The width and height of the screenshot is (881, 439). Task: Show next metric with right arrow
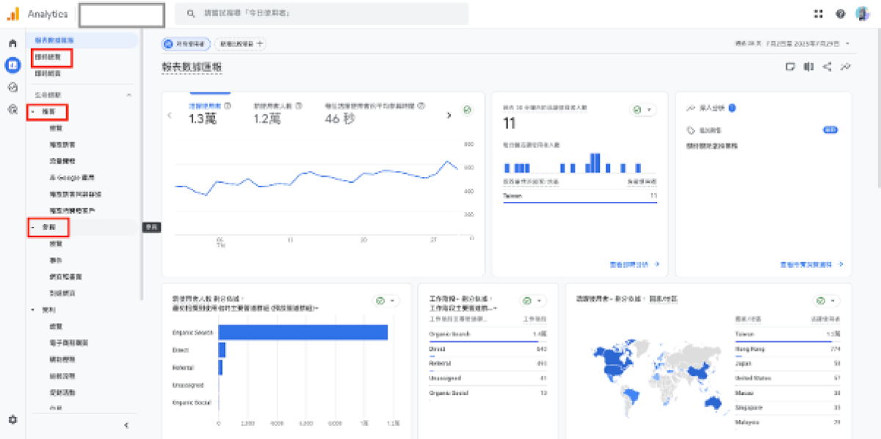pos(449,115)
